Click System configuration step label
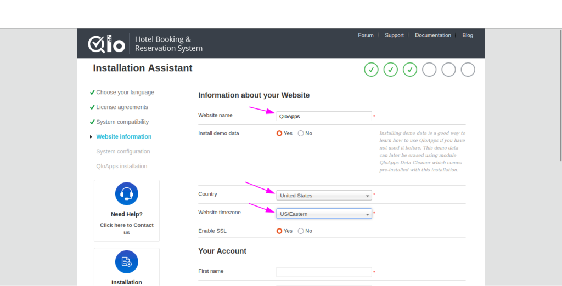This screenshot has width=562, height=286. click(x=123, y=151)
